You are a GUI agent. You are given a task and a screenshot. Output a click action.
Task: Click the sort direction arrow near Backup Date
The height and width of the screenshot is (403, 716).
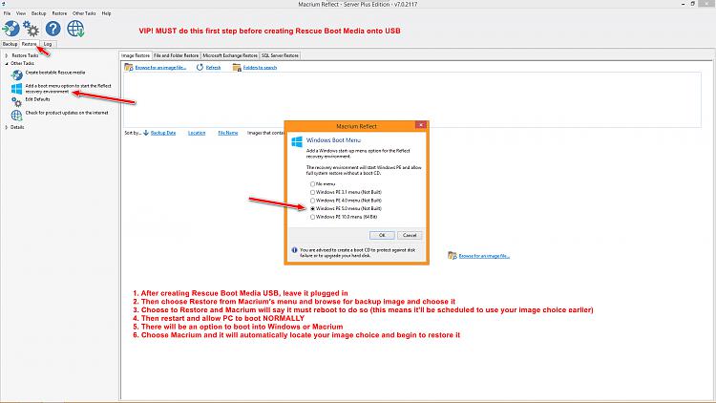pyautogui.click(x=146, y=133)
